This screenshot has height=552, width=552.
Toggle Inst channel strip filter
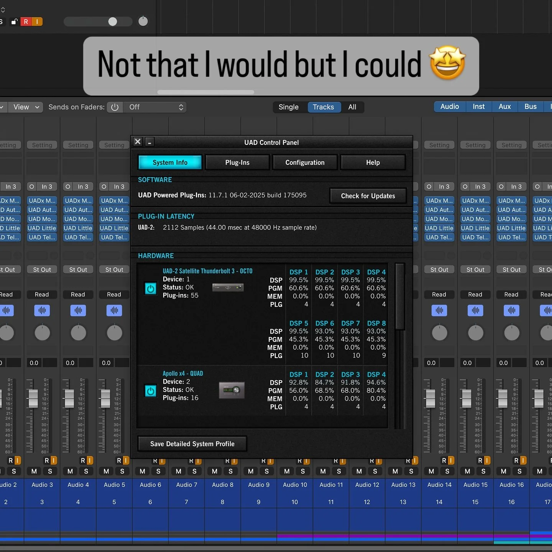tap(478, 107)
